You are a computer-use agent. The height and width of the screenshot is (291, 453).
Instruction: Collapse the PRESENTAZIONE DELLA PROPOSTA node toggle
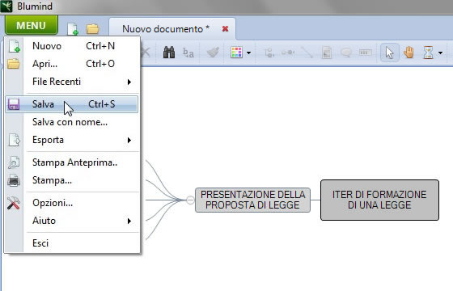point(190,200)
